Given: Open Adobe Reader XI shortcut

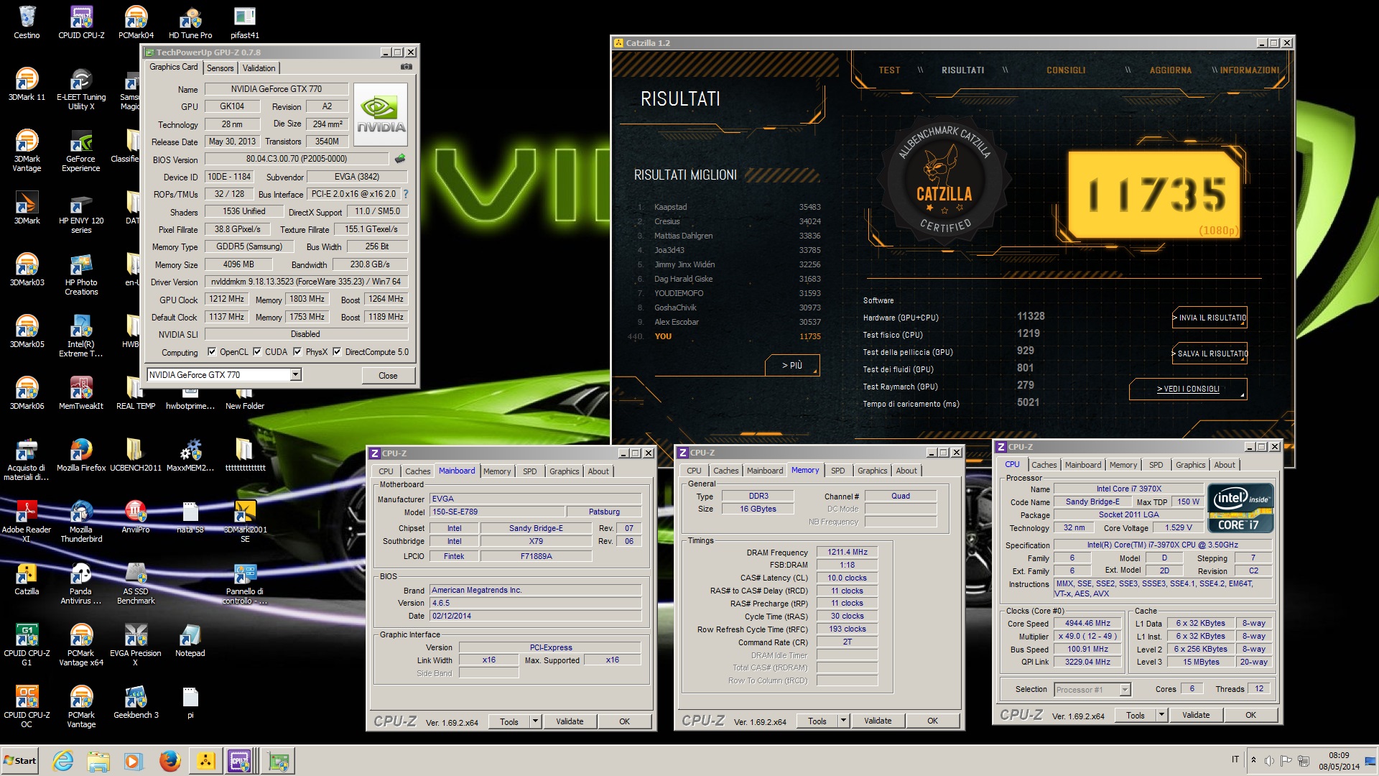Looking at the screenshot, I should pos(27,520).
